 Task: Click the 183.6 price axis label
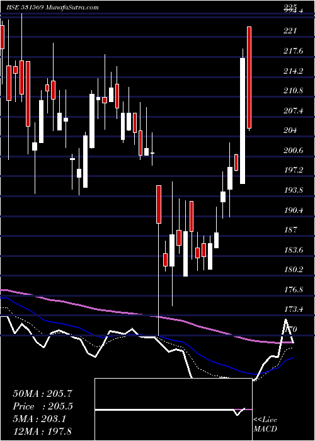[294, 250]
